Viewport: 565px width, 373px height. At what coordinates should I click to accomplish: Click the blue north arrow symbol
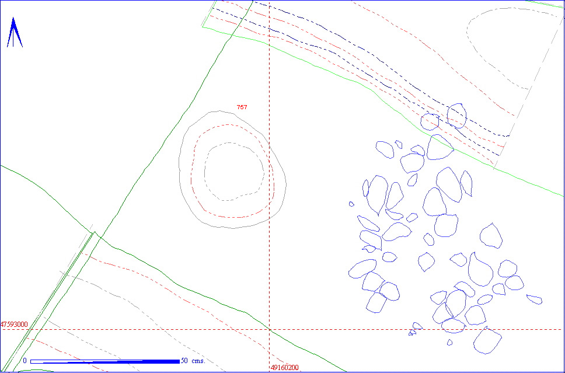click(15, 32)
